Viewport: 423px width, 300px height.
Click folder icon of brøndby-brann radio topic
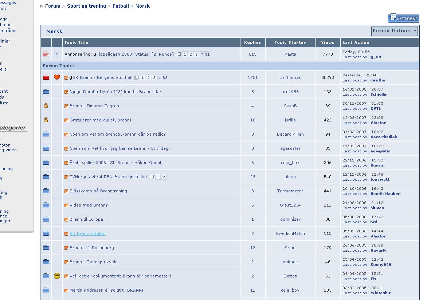46,134
